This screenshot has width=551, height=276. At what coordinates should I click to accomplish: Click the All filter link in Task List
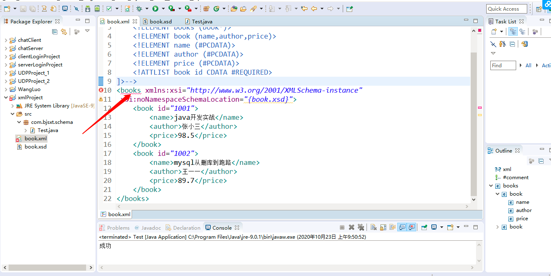point(528,66)
